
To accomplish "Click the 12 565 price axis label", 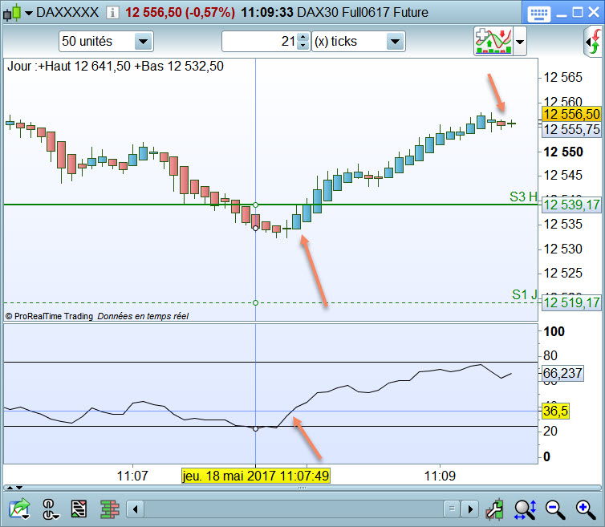I will [x=563, y=78].
